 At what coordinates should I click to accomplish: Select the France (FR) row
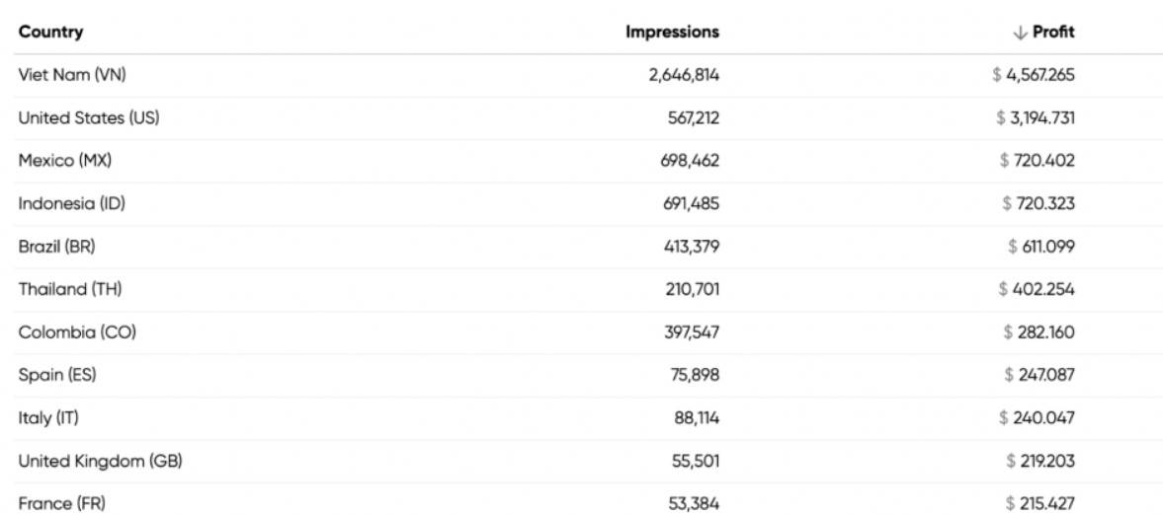tap(61, 503)
